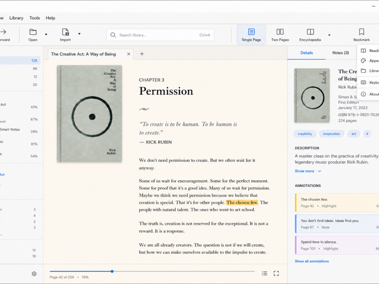
Task: Add a new tab with plus icon
Action: 142,54
